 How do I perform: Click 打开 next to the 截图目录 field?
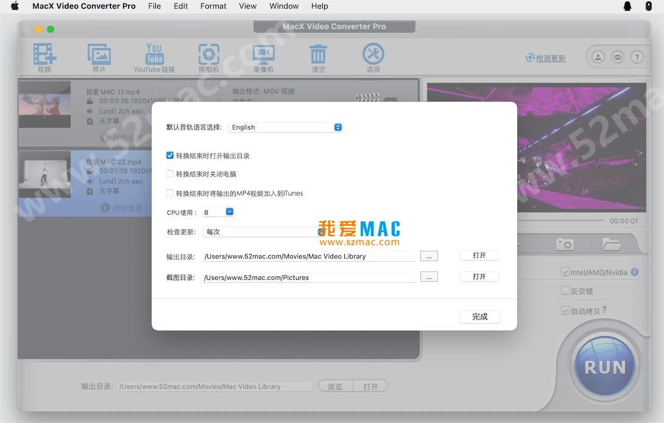(x=479, y=277)
